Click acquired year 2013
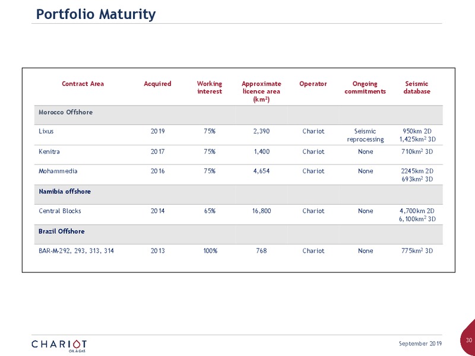Image resolution: width=475 pixels, height=356 pixels. (x=157, y=251)
